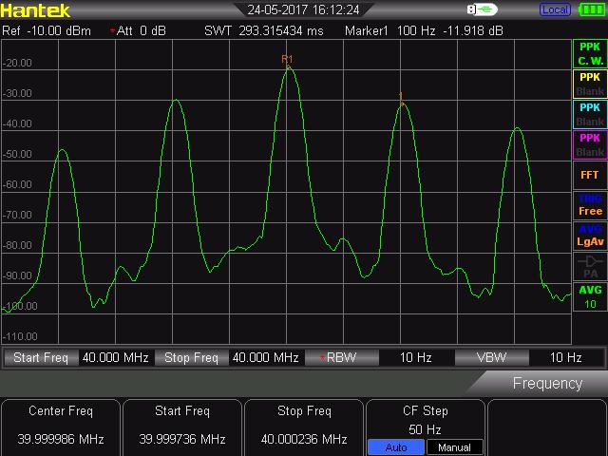The image size is (608, 456).
Task: Click the AVG LgAv averaging indicator
Action: click(x=590, y=236)
